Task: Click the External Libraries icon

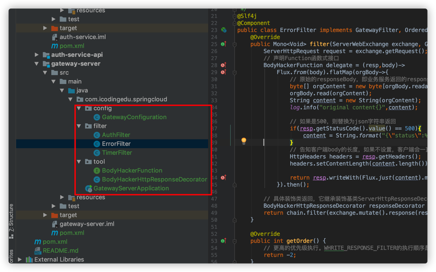Action: 29,260
